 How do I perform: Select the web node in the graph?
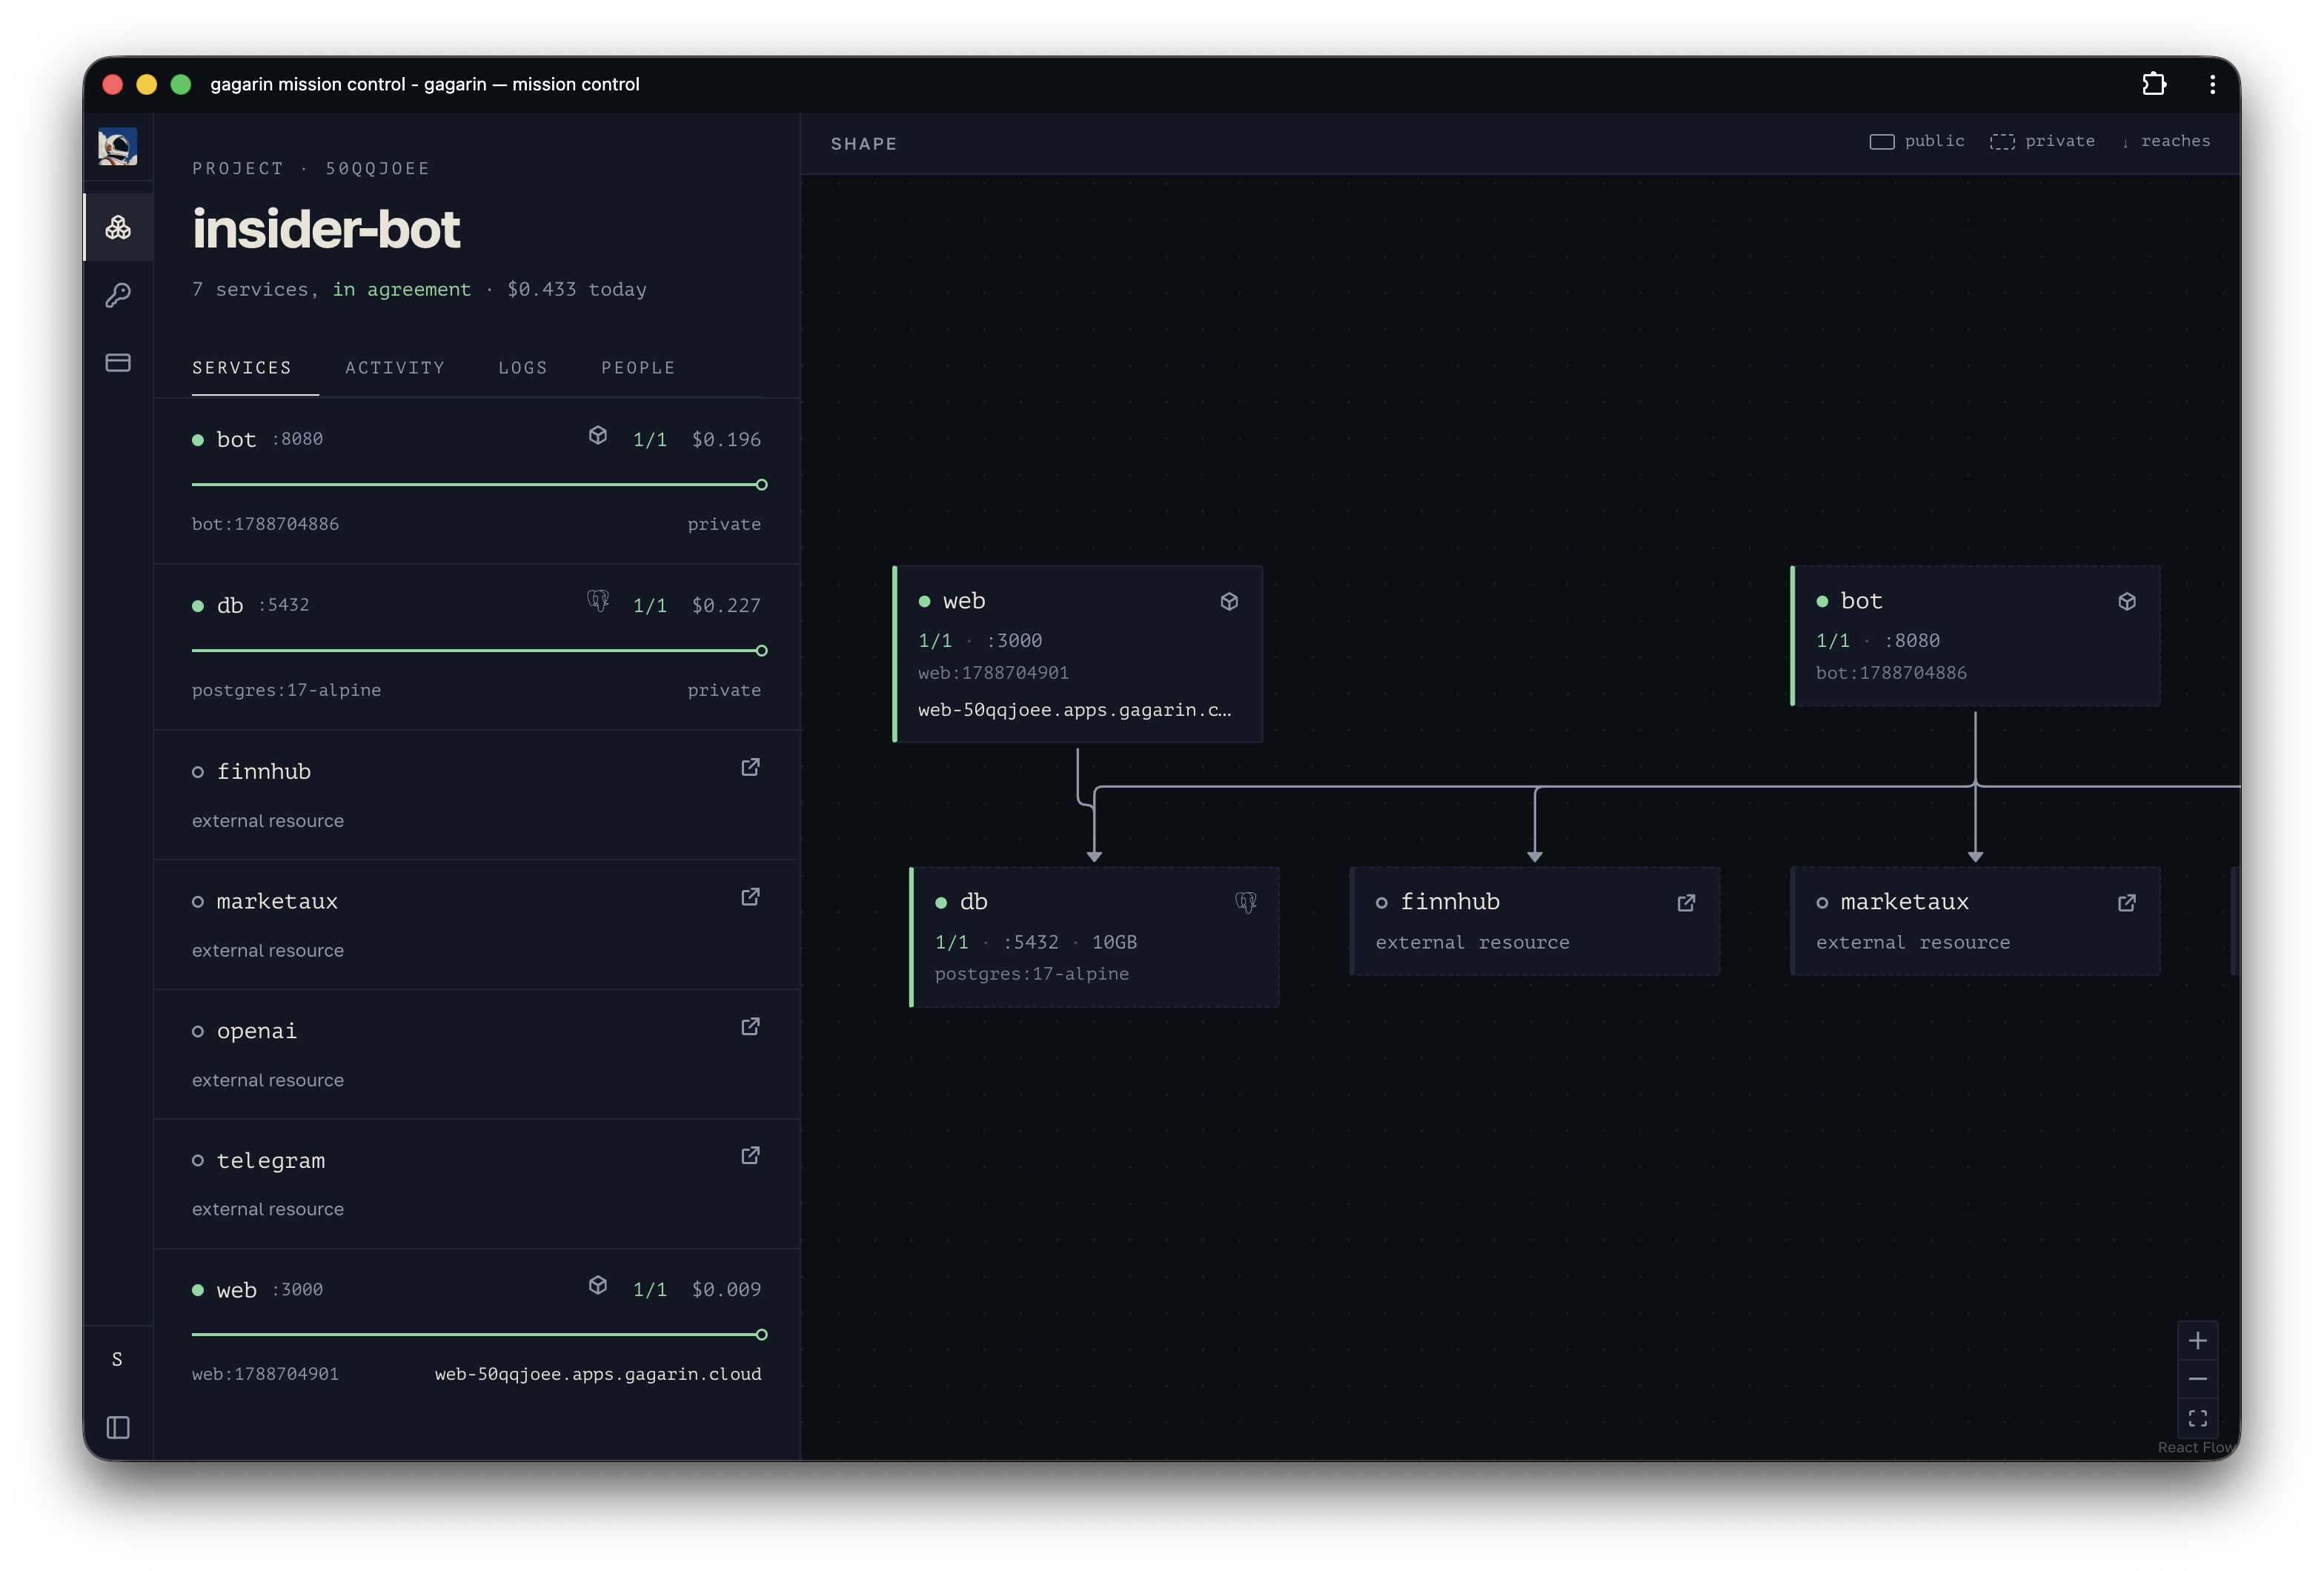(1078, 654)
